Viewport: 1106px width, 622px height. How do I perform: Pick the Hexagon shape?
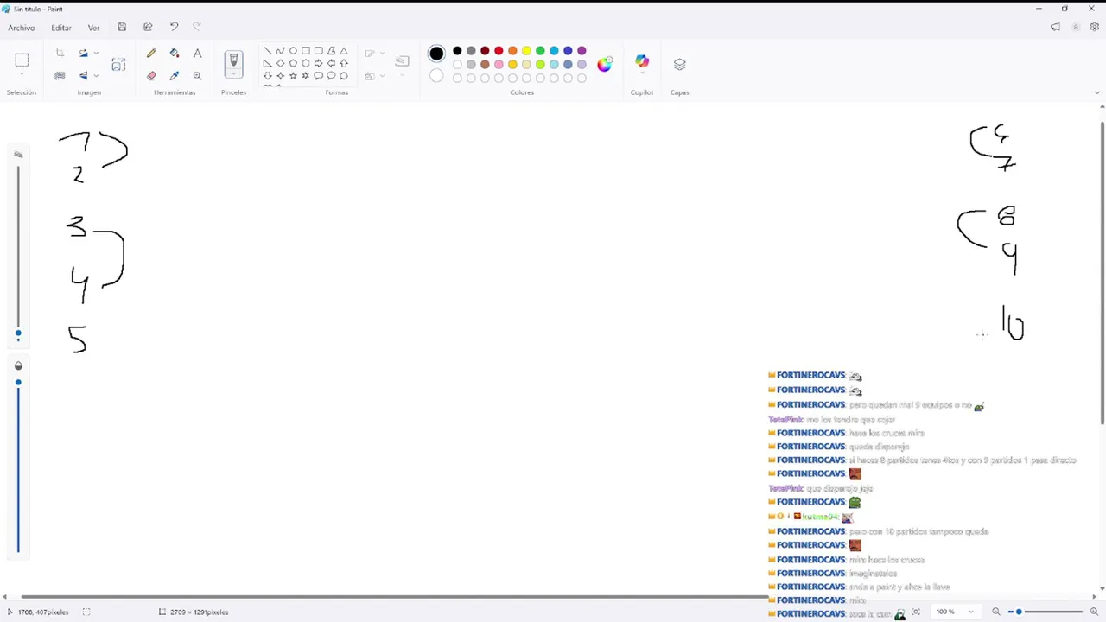[306, 63]
